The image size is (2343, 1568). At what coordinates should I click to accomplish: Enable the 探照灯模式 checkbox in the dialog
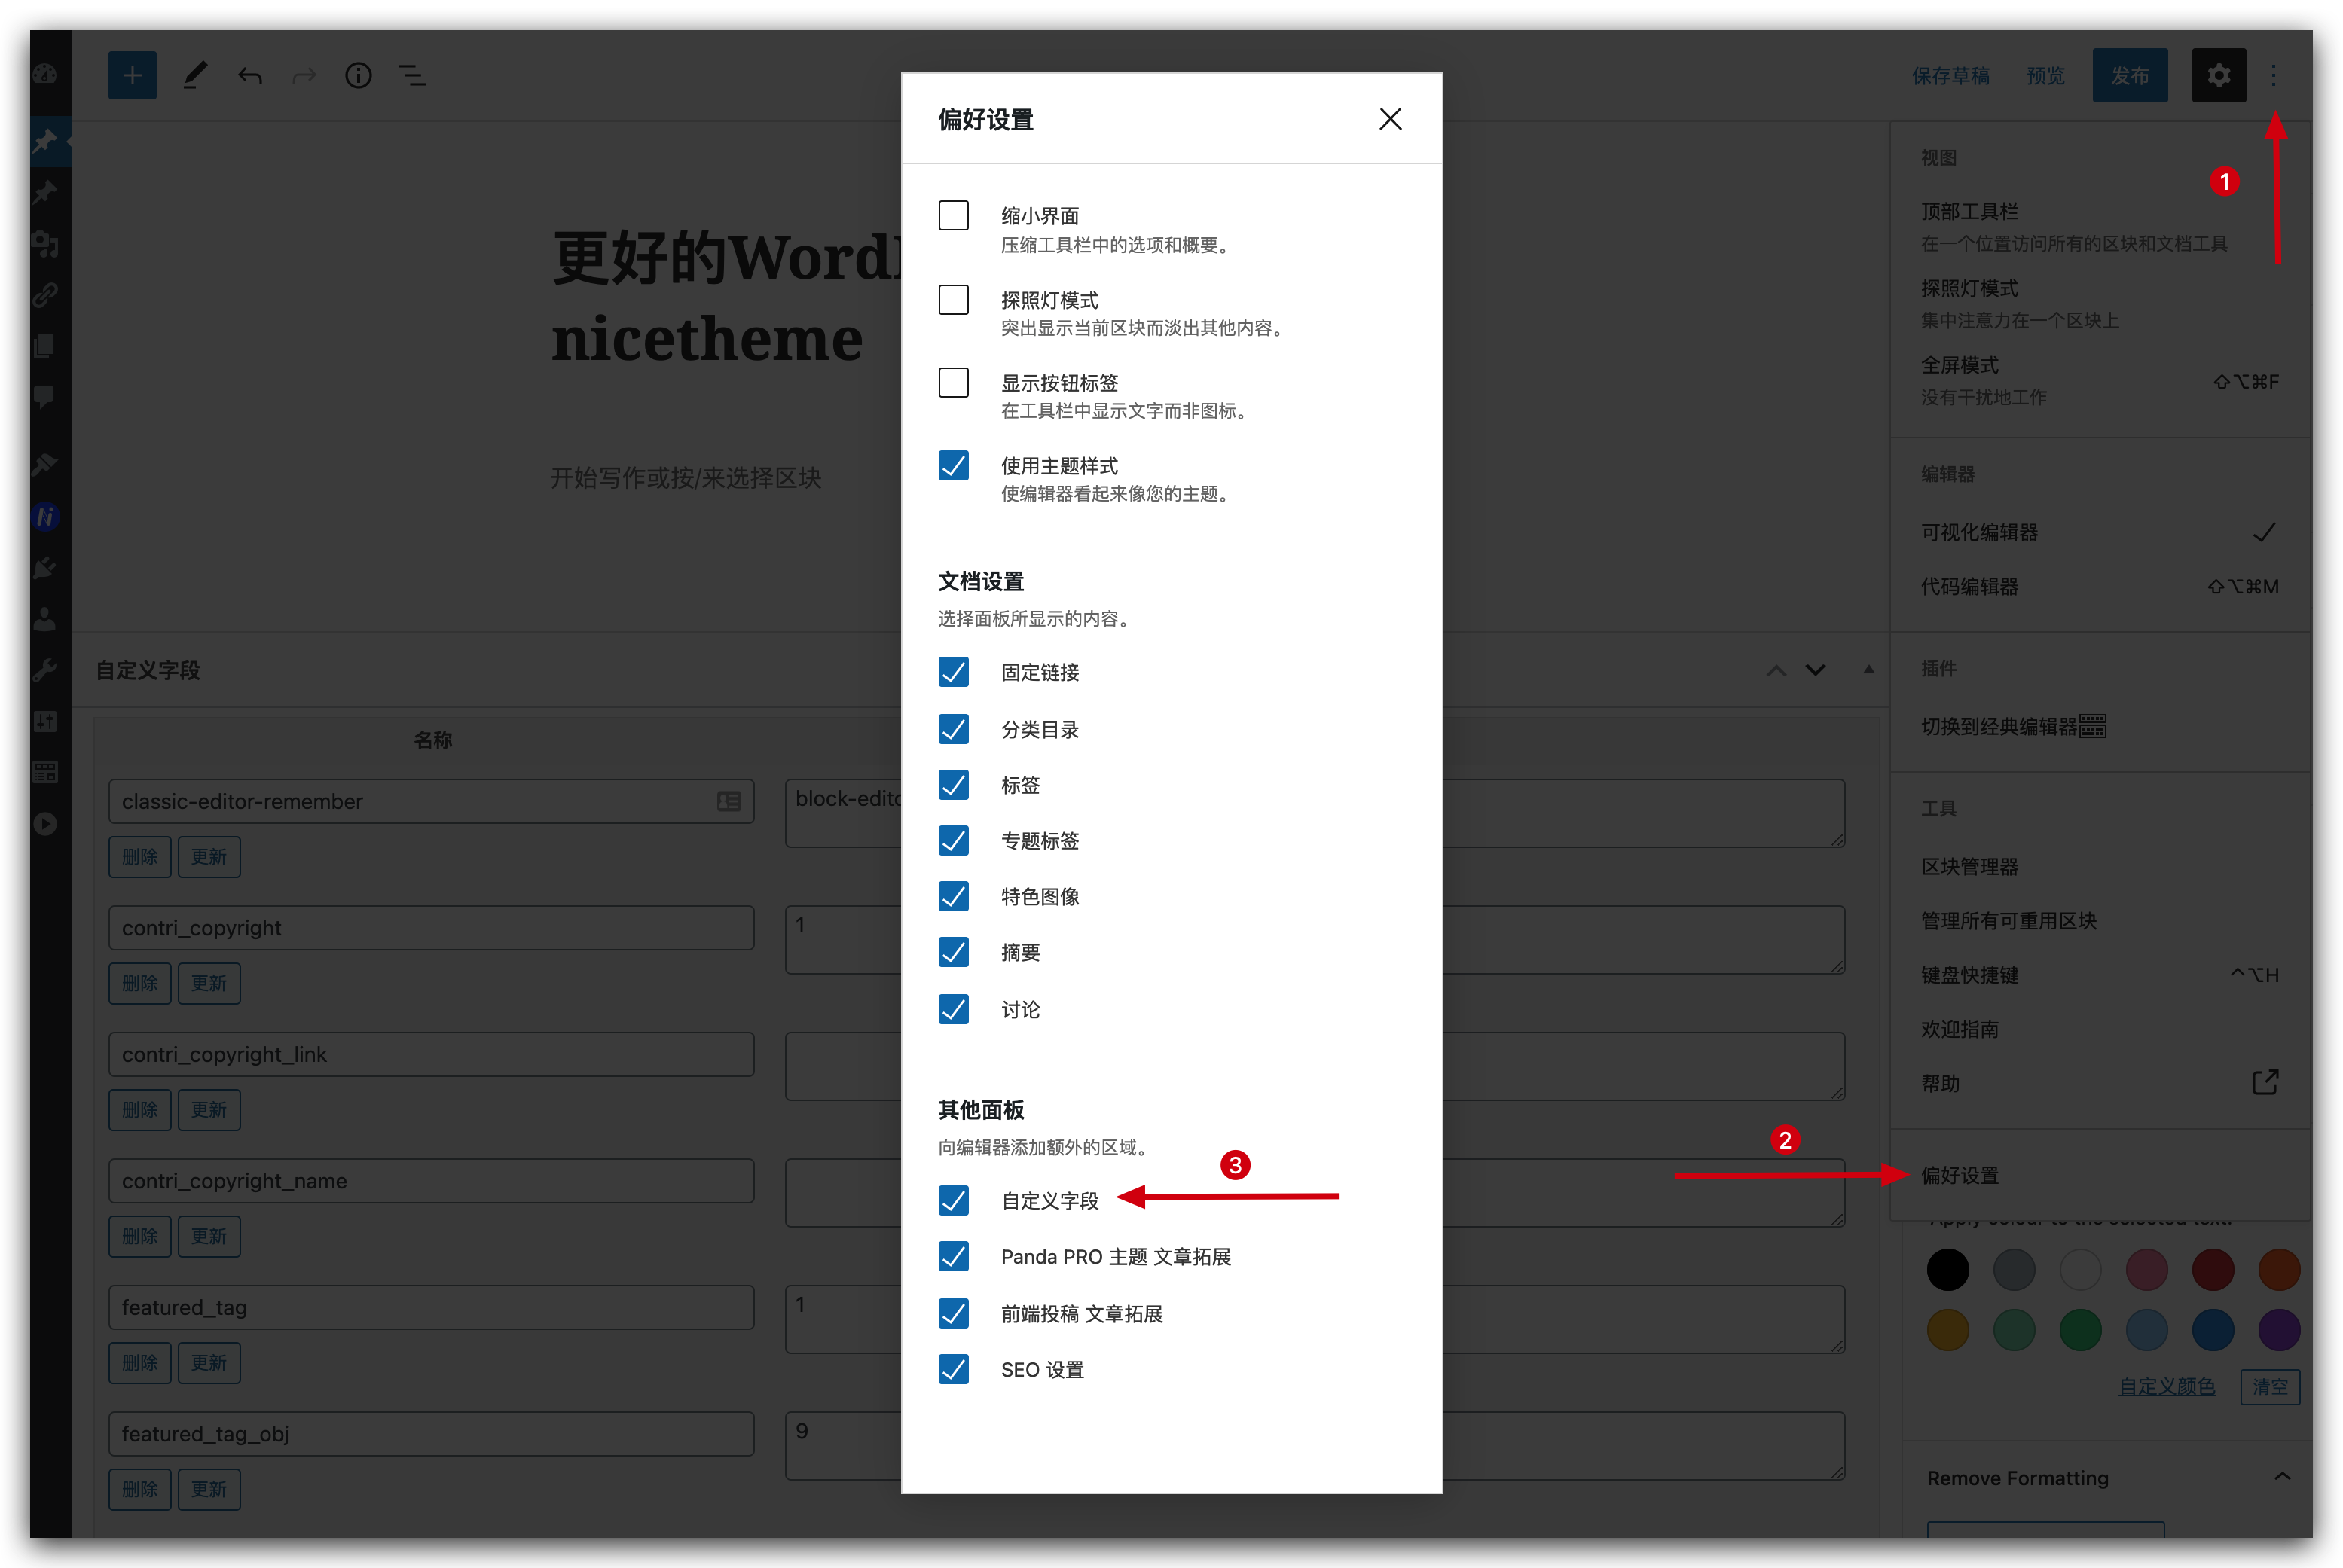954,299
